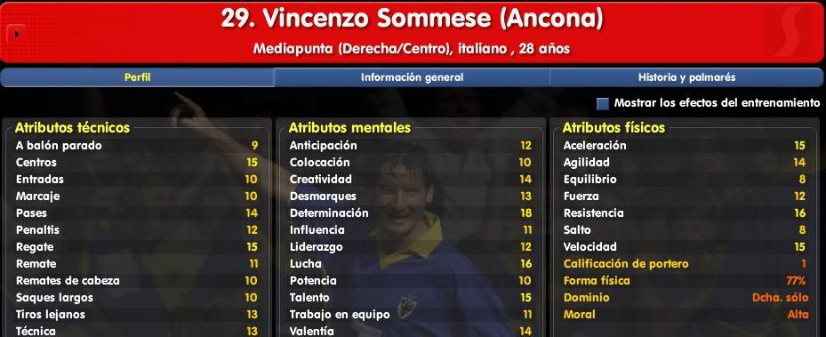826x337 pixels.
Task: Click the Atributos técnicos panel header
Action: (72, 127)
